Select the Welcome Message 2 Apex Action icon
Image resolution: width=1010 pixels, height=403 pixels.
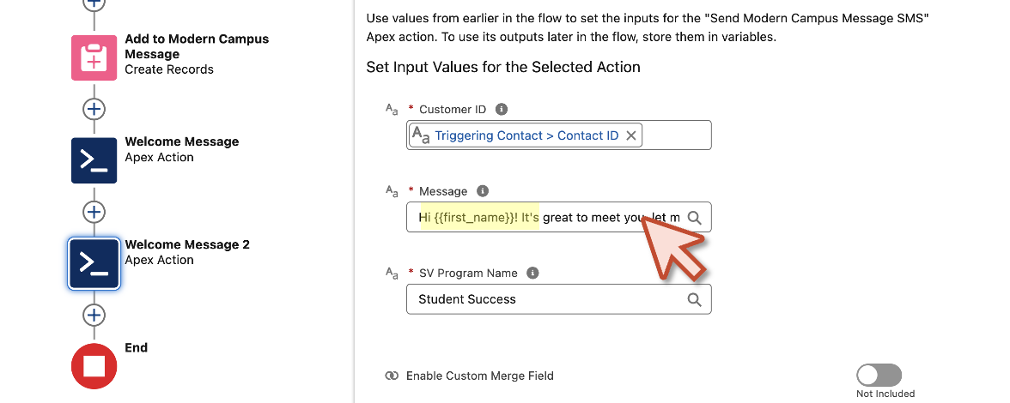click(94, 263)
